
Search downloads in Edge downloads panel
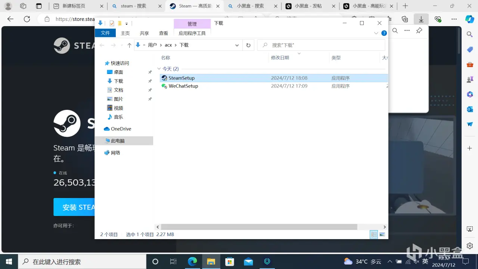[395, 31]
